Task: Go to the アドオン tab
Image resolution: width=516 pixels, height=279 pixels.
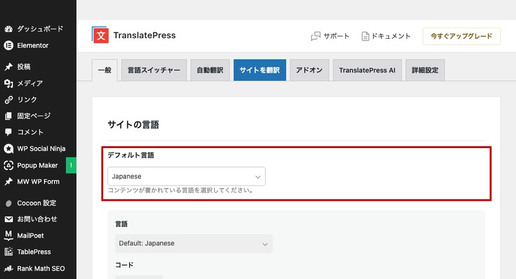Action: (x=310, y=70)
